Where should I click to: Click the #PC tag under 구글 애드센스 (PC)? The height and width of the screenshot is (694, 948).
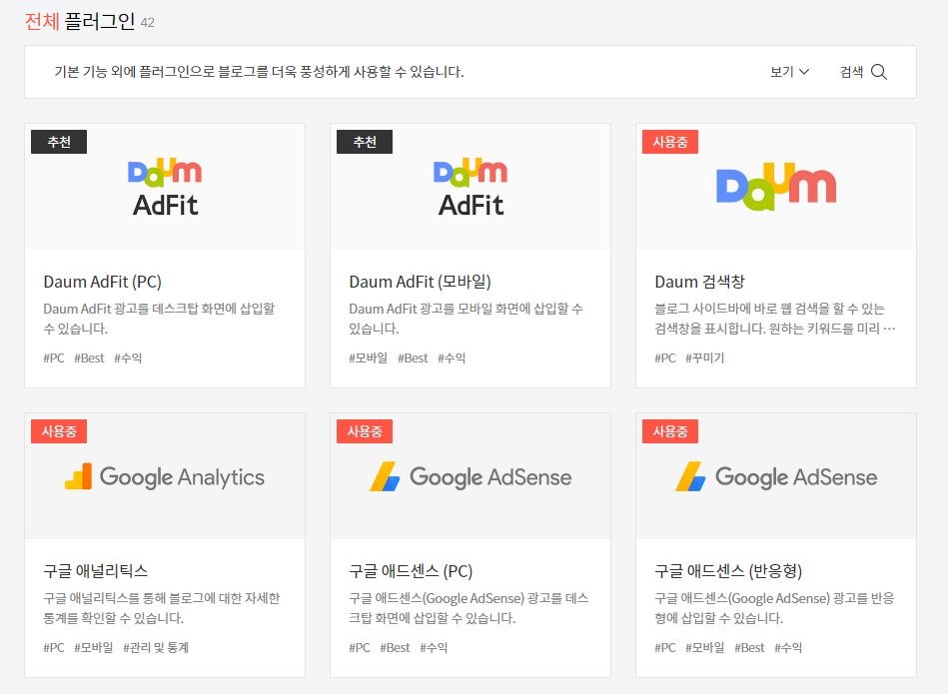[360, 647]
